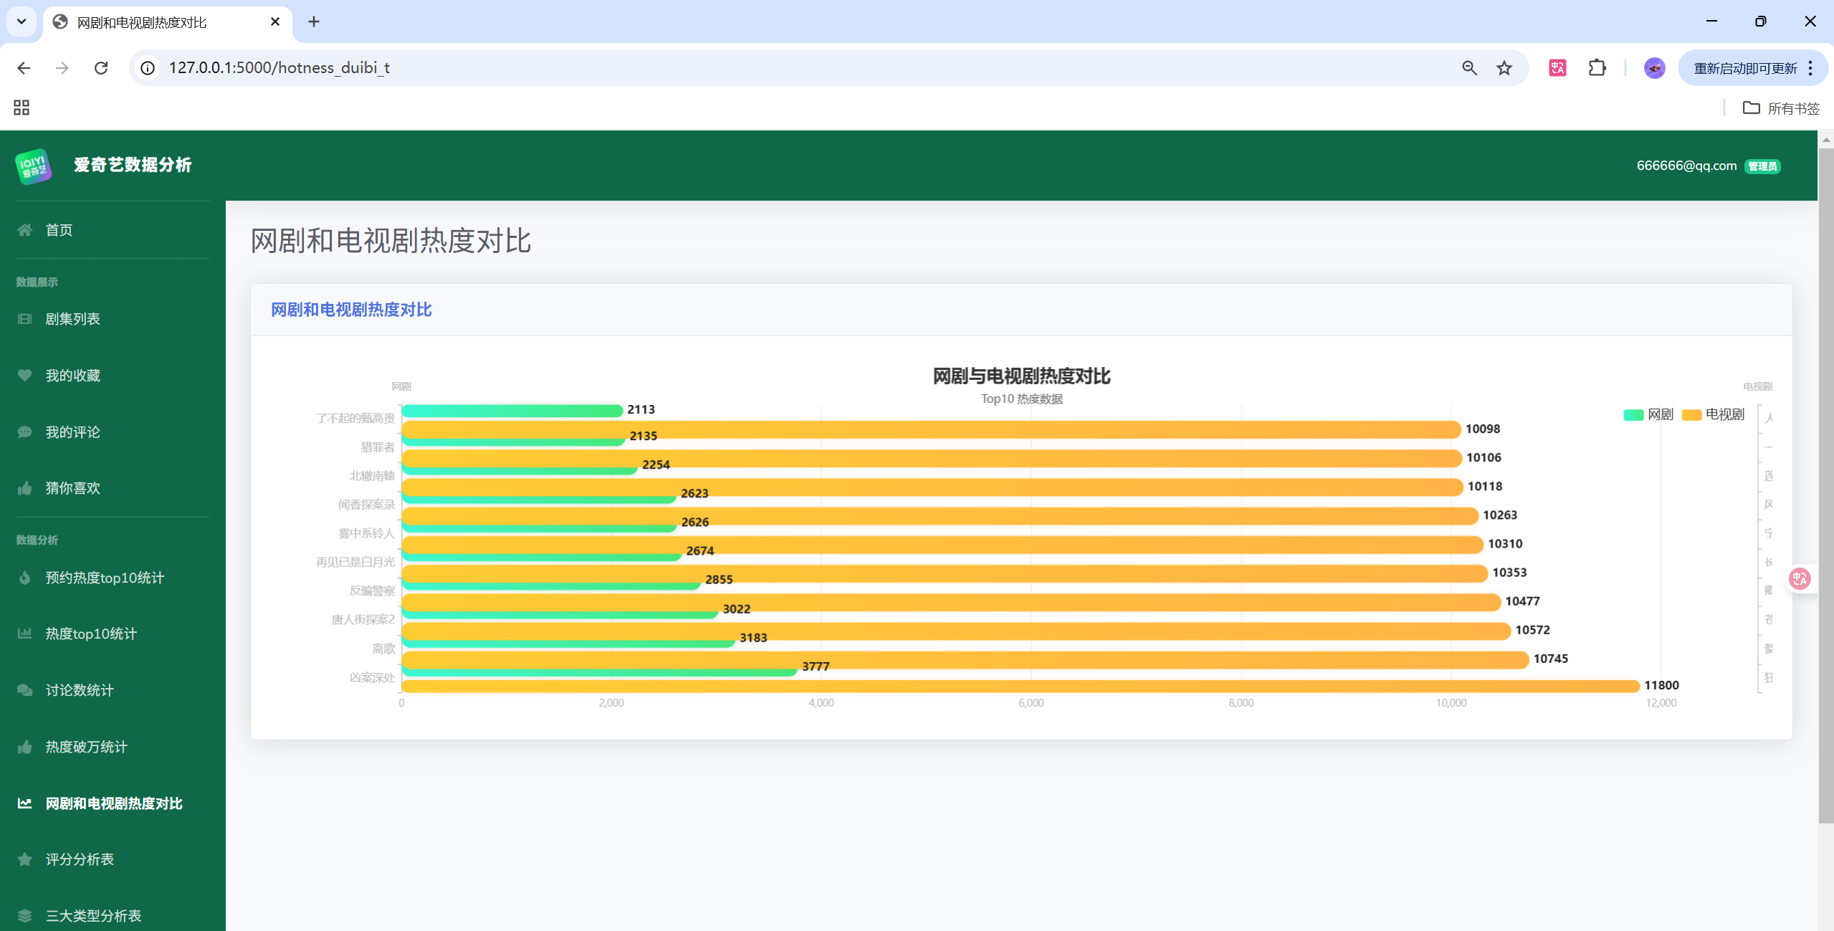Click the heart icon beside 我的收藏
1834x931 pixels.
tap(25, 376)
